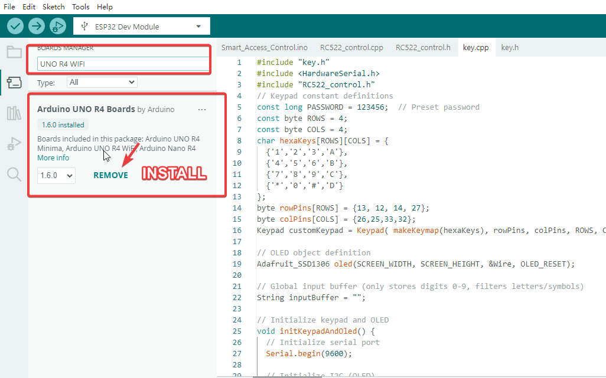Click the #include "RC522_control.h" line
This screenshot has height=378, width=606.
click(x=316, y=84)
